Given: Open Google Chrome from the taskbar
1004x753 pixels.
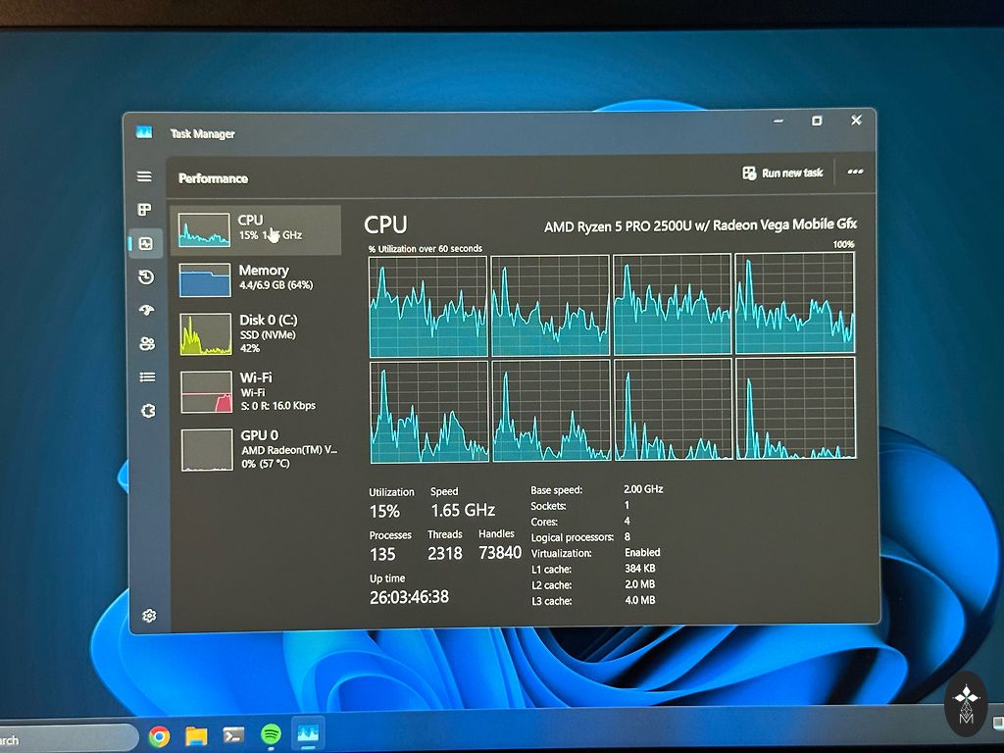Looking at the screenshot, I should [x=160, y=735].
